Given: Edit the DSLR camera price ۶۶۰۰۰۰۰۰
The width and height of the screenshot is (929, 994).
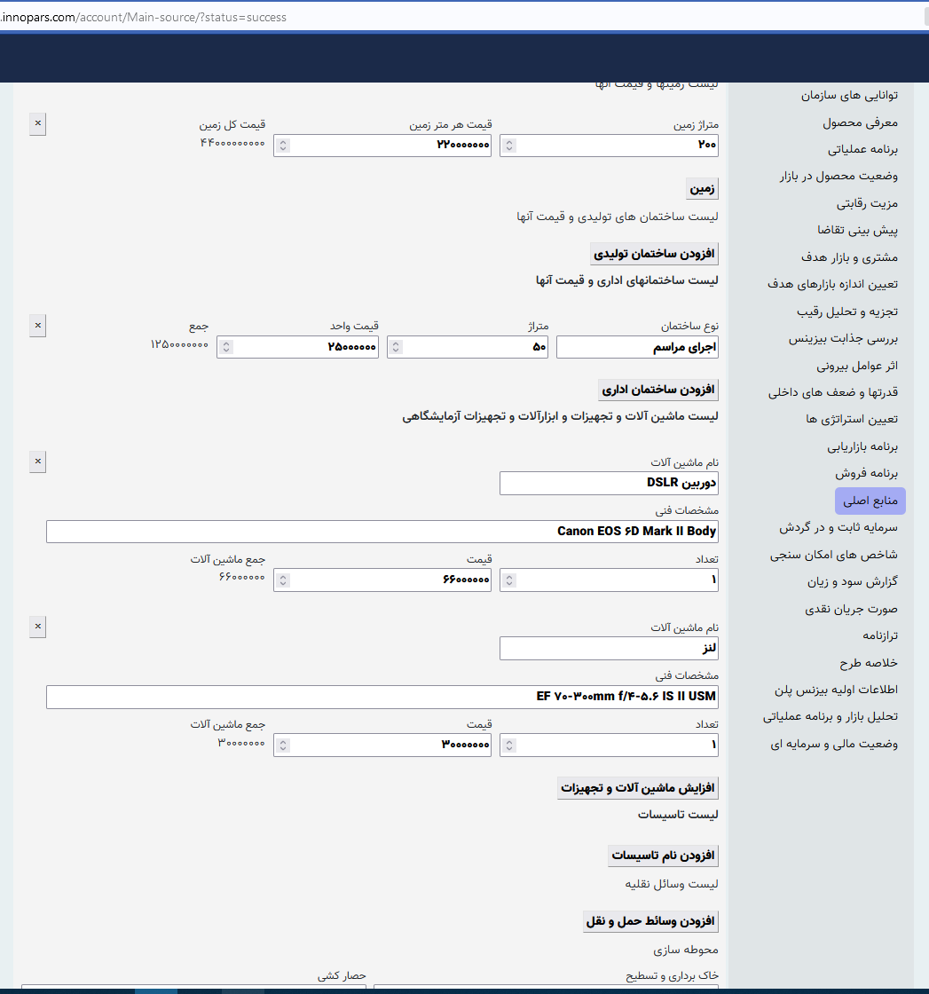Looking at the screenshot, I should click(382, 580).
